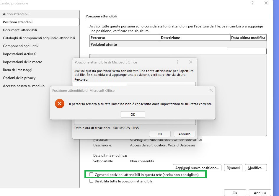279x196 pixels.
Task: Cancel Centro protezione with bottom Annulla
Action: pos(260,193)
